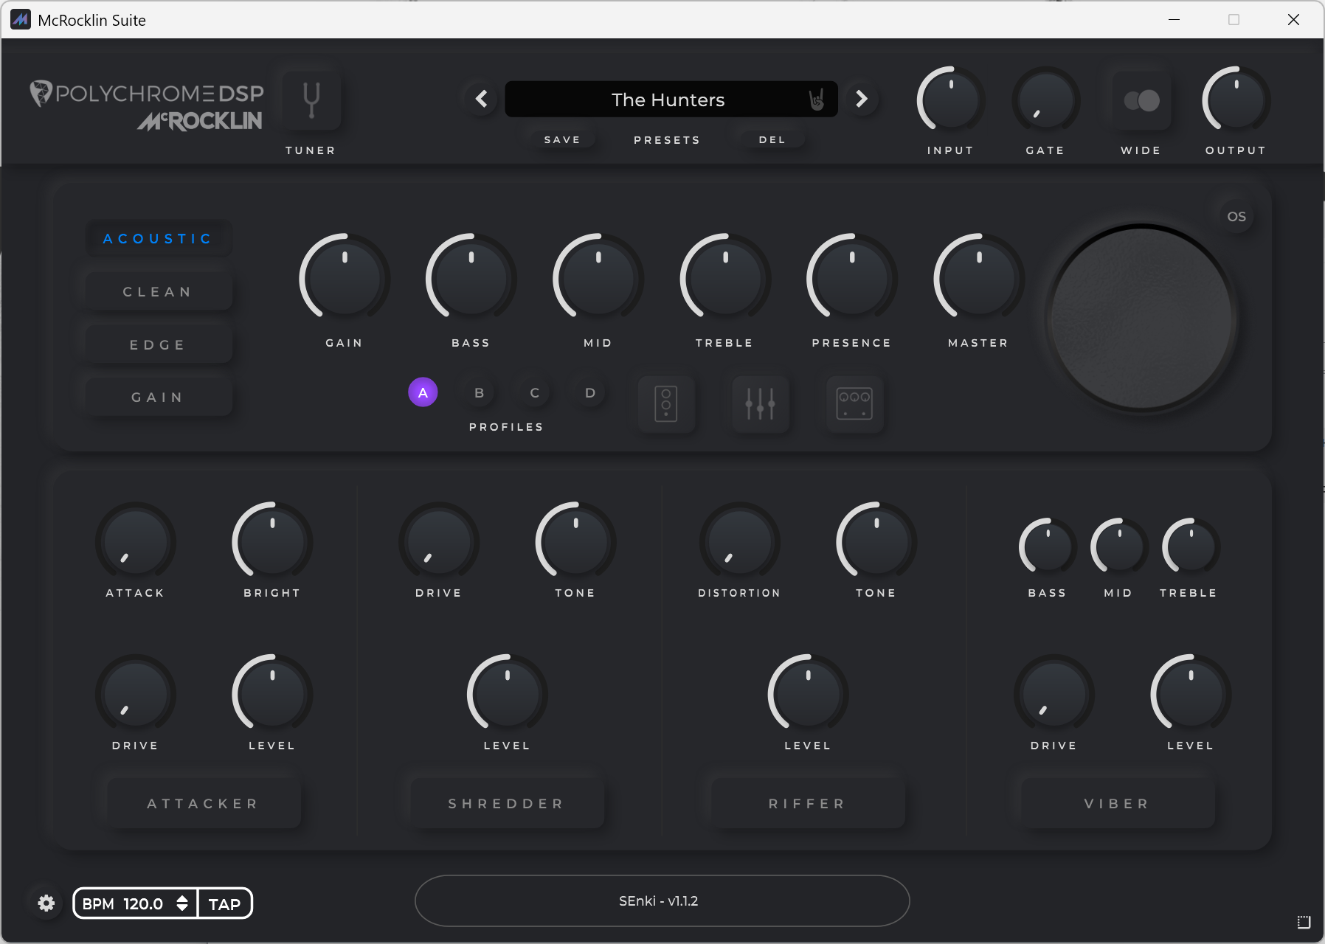Save the current preset
The height and width of the screenshot is (944, 1325).
[561, 139]
